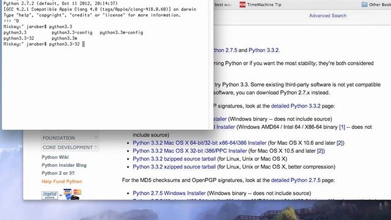Click the Help Fund Python link
Image resolution: width=391 pixels, height=220 pixels.
pyautogui.click(x=62, y=182)
